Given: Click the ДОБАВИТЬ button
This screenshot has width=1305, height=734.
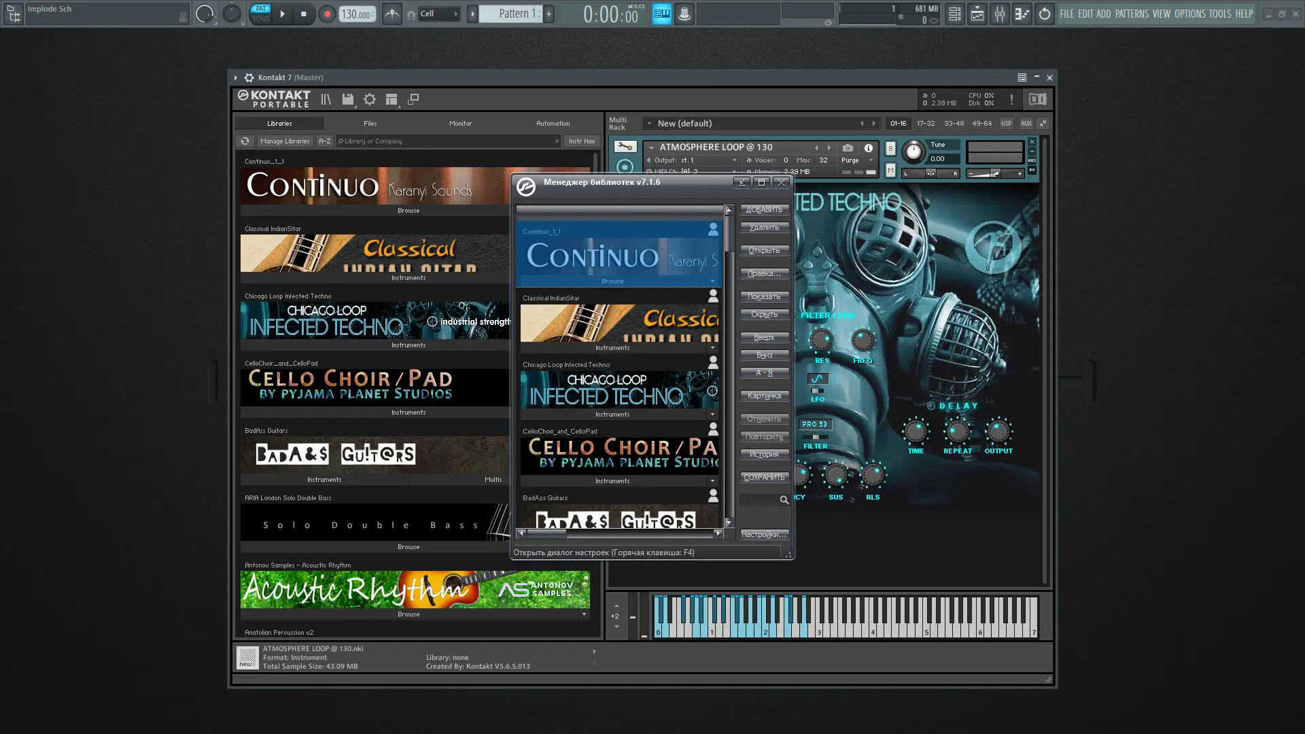Looking at the screenshot, I should pos(764,209).
